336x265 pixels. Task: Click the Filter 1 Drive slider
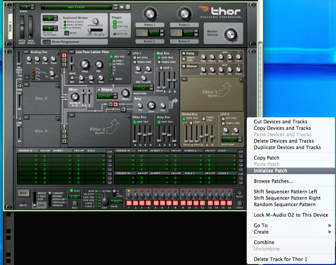(x=71, y=63)
